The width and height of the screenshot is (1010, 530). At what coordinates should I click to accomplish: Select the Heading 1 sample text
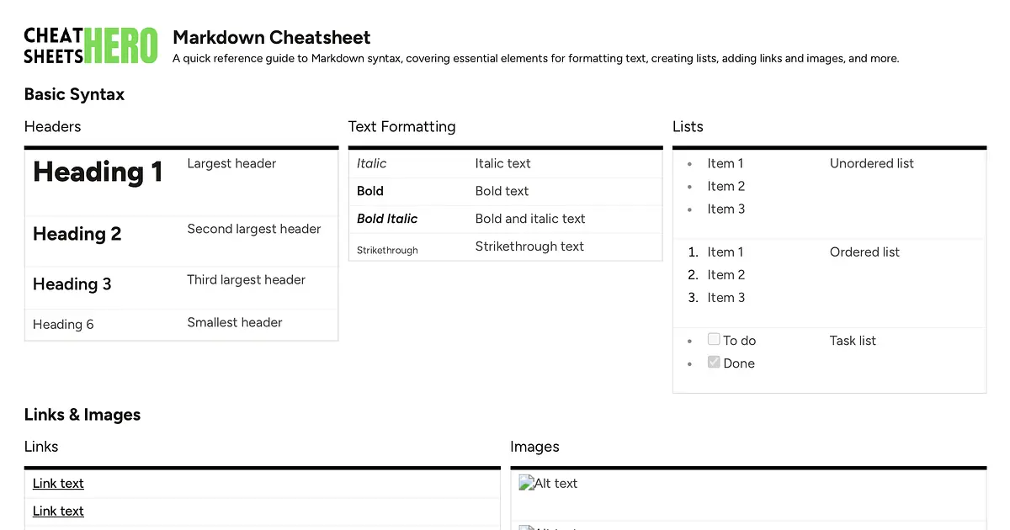tap(98, 172)
